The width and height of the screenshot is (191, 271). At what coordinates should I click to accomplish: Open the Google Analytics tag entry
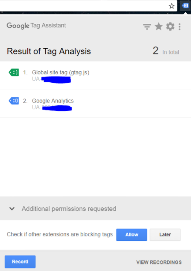(95, 103)
